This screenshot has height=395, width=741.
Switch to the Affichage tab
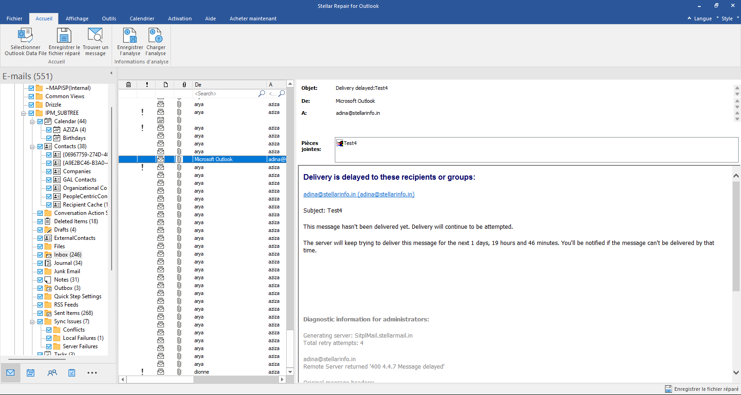point(77,19)
